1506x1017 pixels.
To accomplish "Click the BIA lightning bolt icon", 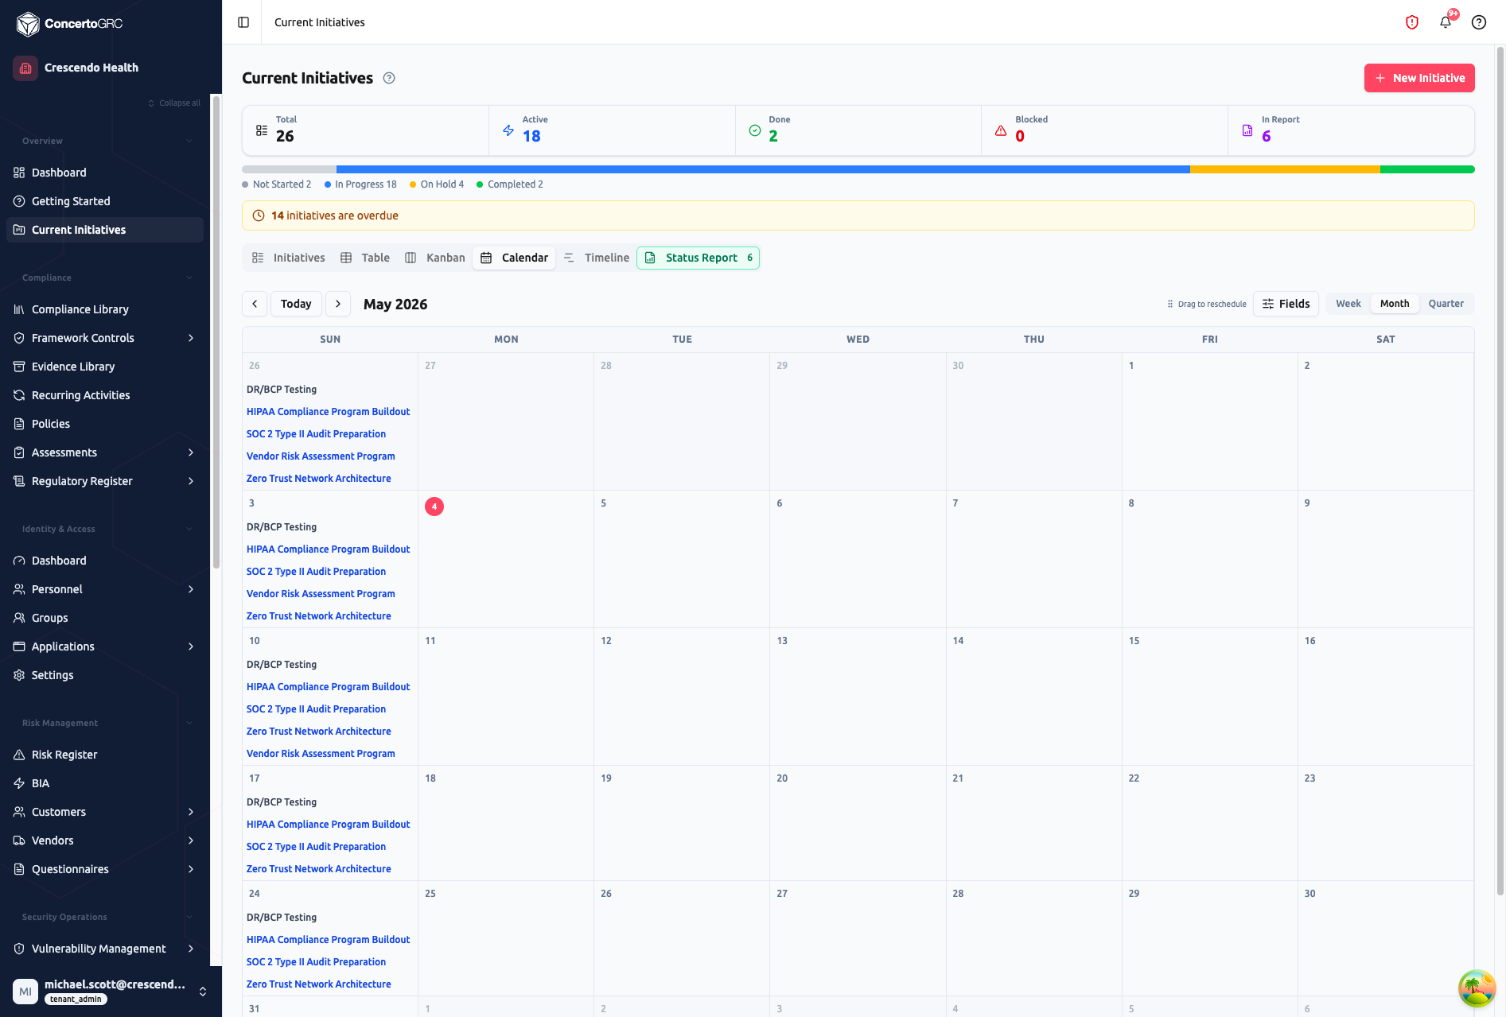I will (x=19, y=783).
